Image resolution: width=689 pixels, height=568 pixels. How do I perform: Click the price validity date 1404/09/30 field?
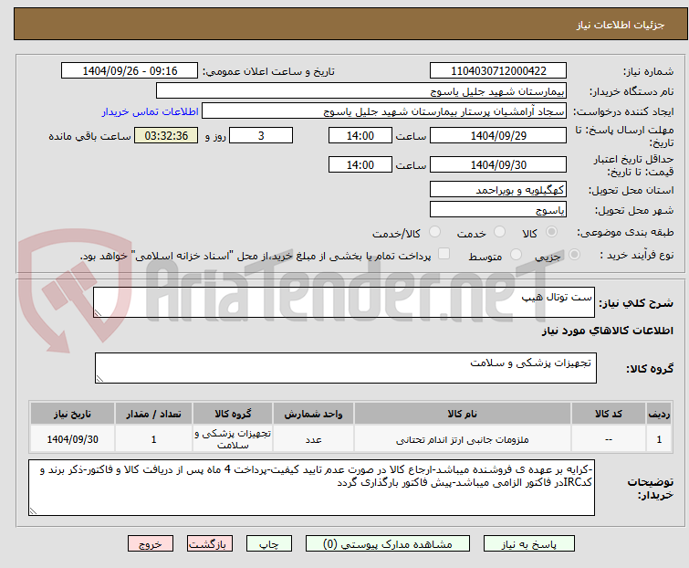[498, 165]
